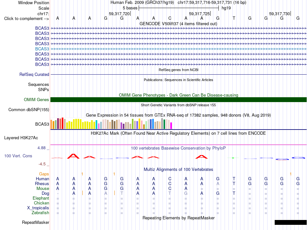
Task: Click the 59,317,720 ruler position
Action: tap(119, 14)
